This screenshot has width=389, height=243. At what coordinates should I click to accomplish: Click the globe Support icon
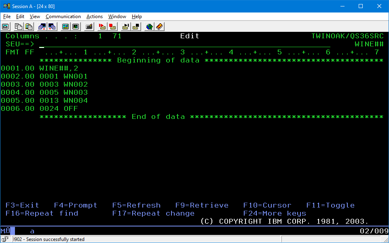[150, 27]
